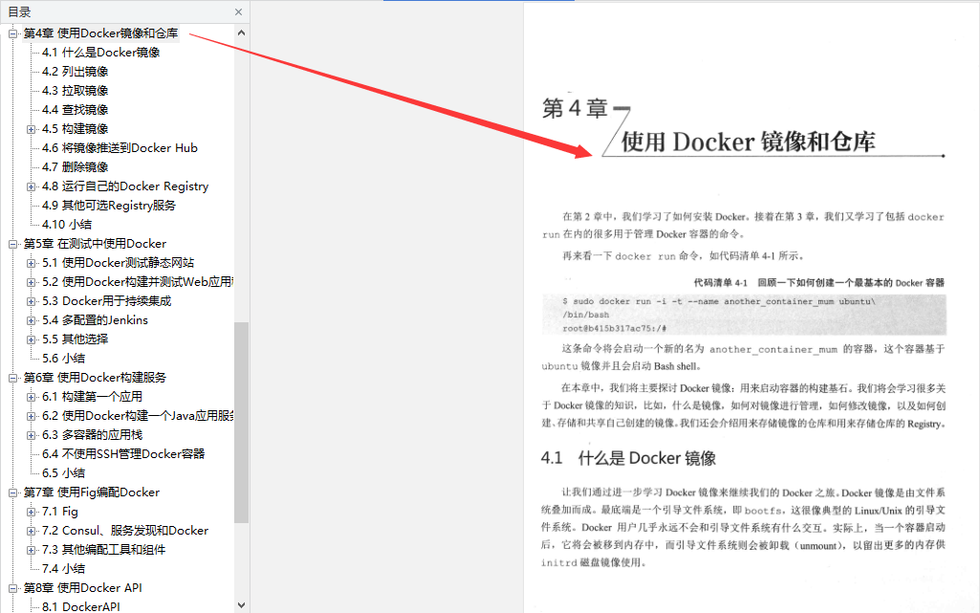The image size is (980, 613).
Task: Expand the 7.1 Fig node
Action: pyautogui.click(x=32, y=512)
